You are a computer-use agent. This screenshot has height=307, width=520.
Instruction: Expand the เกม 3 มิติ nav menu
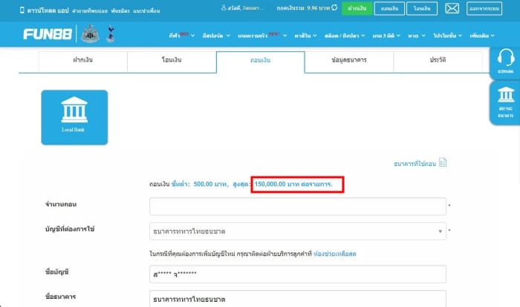(x=386, y=36)
